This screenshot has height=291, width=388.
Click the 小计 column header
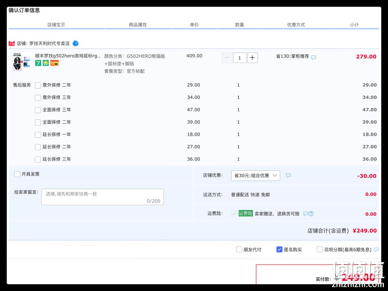(x=354, y=25)
